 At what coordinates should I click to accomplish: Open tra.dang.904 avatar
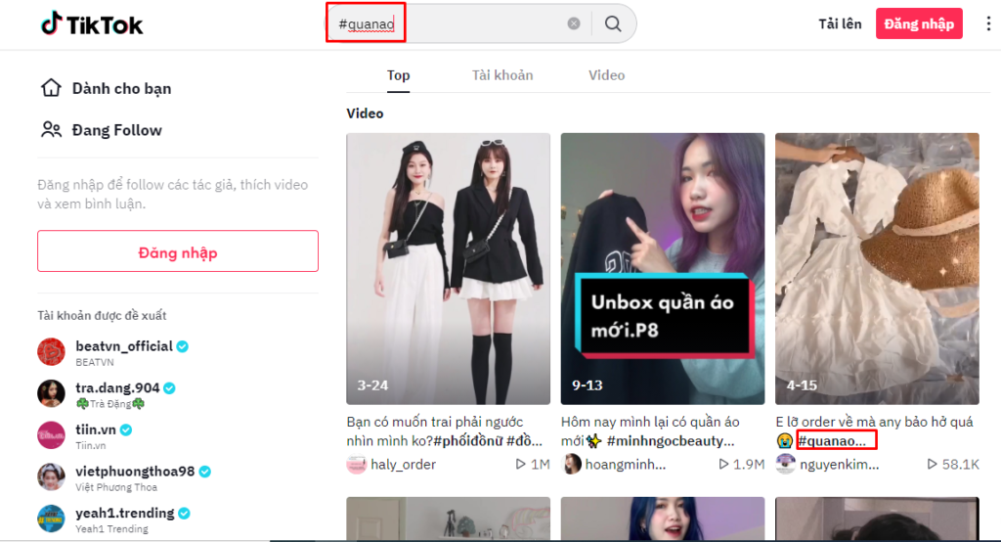51,393
